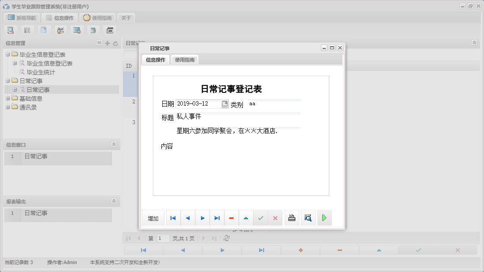This screenshot has width=484, height=272.
Task: Open the 日期 date picker dropdown
Action: click(x=225, y=104)
